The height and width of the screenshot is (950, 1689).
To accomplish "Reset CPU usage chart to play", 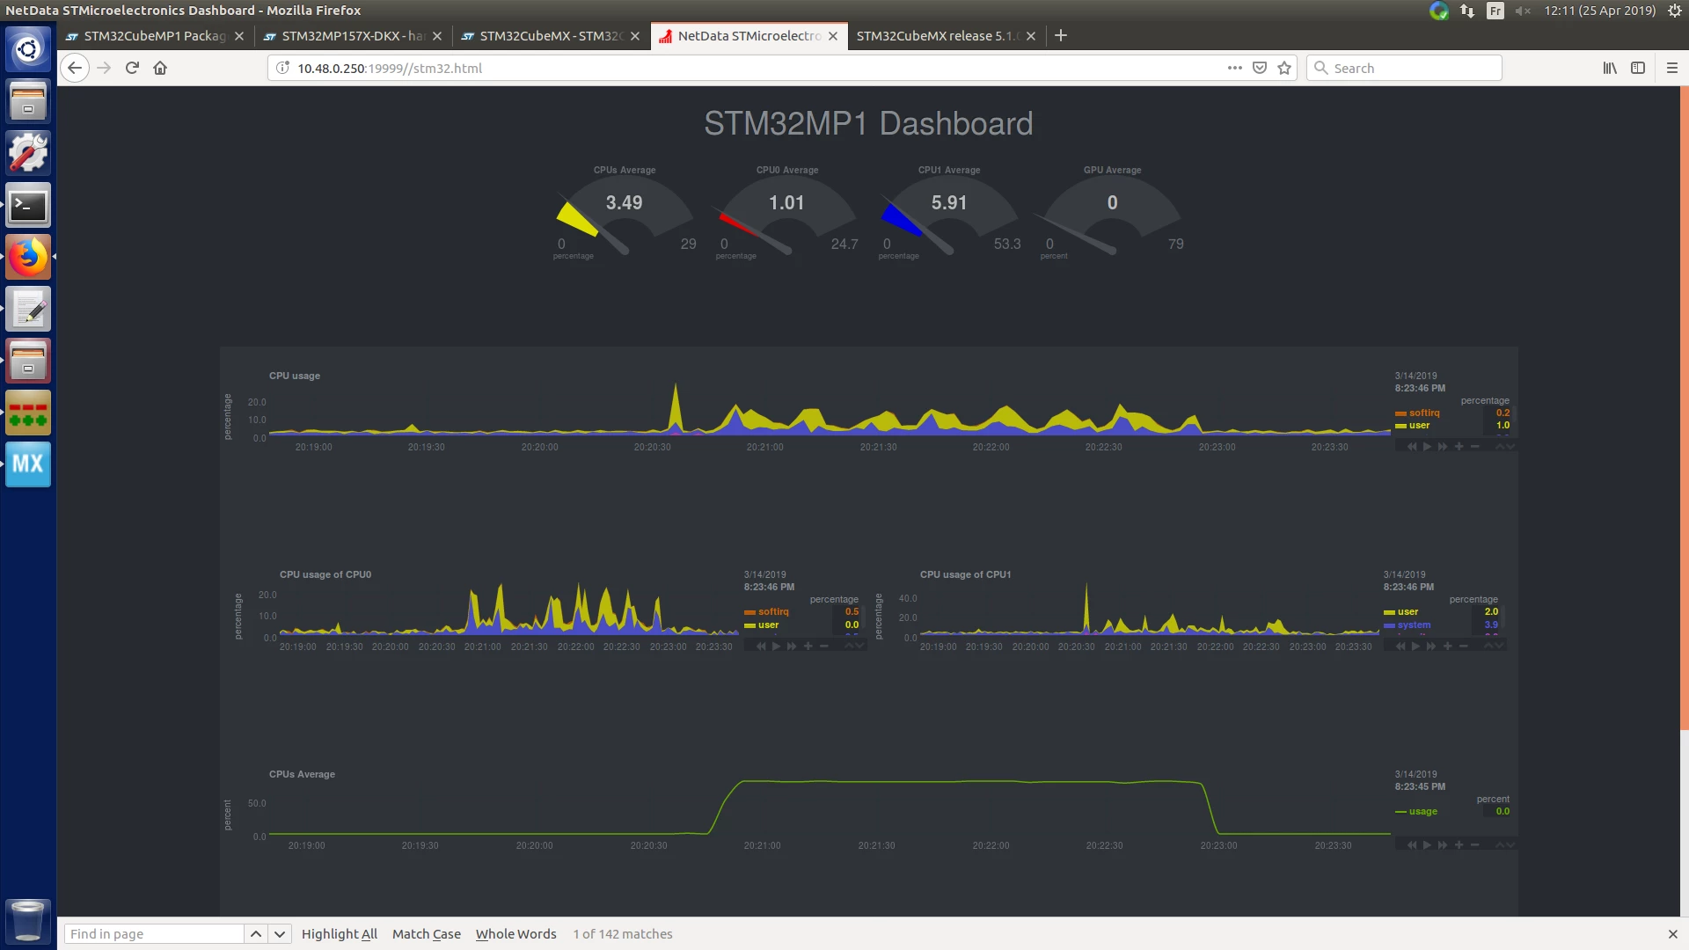I will [1427, 447].
